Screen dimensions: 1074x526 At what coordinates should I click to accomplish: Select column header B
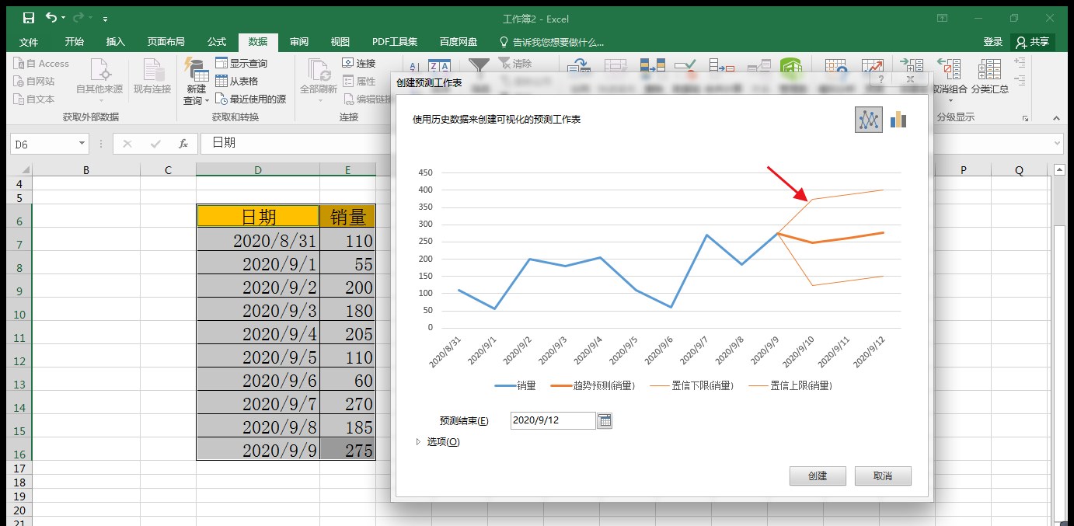point(85,170)
